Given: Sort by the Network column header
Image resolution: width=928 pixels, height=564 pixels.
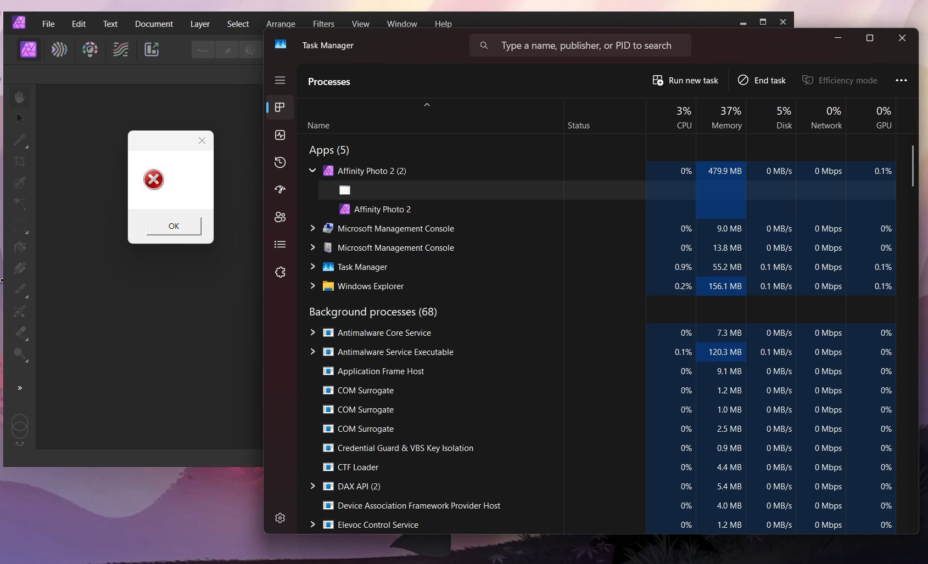Looking at the screenshot, I should (821, 116).
